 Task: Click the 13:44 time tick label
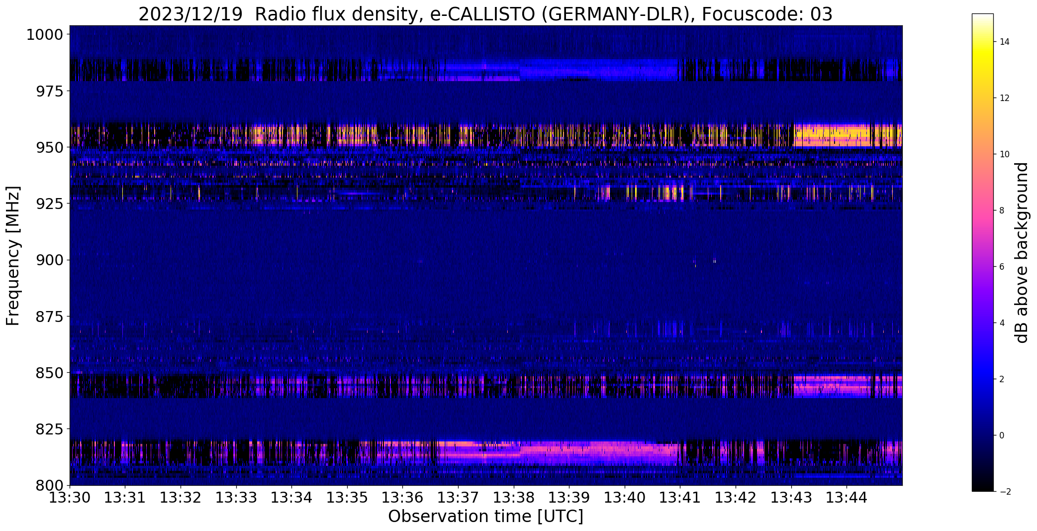point(847,497)
